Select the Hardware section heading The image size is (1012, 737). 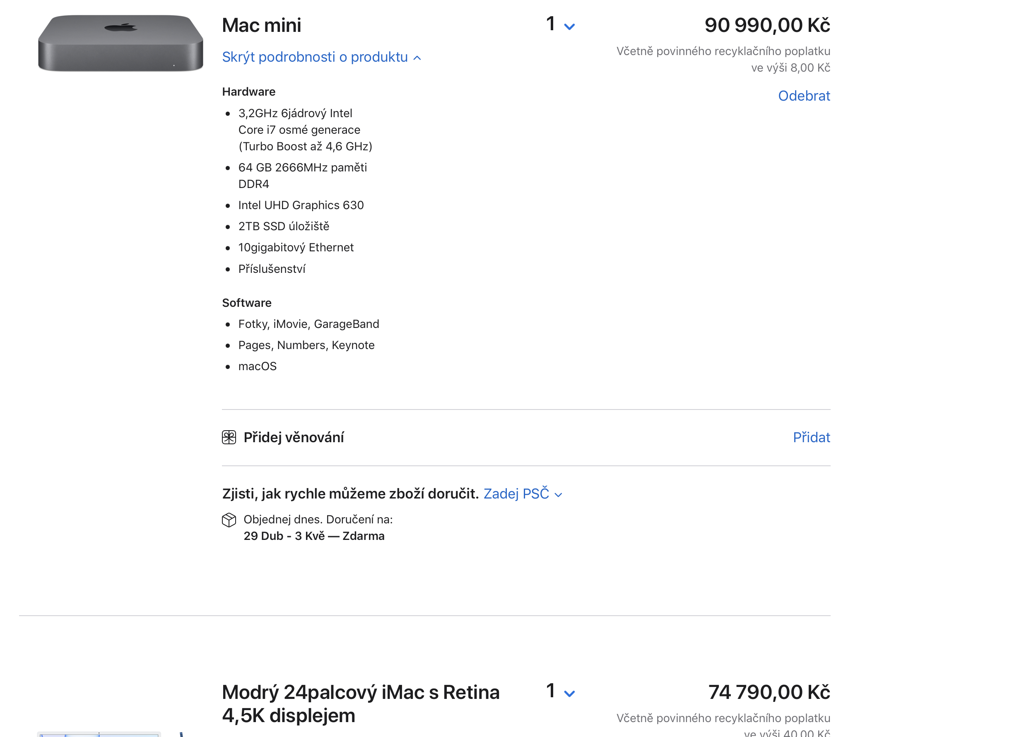click(248, 92)
